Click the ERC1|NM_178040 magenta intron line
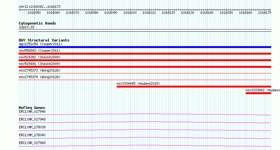Image resolution: width=280 pixels, height=150 pixels. [x=145, y=138]
